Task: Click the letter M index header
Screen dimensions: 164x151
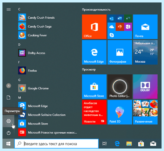Action: coord(19,98)
